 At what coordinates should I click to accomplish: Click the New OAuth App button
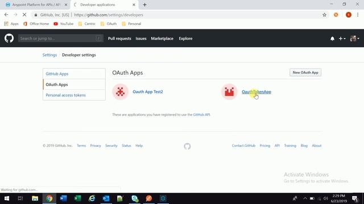coord(305,73)
